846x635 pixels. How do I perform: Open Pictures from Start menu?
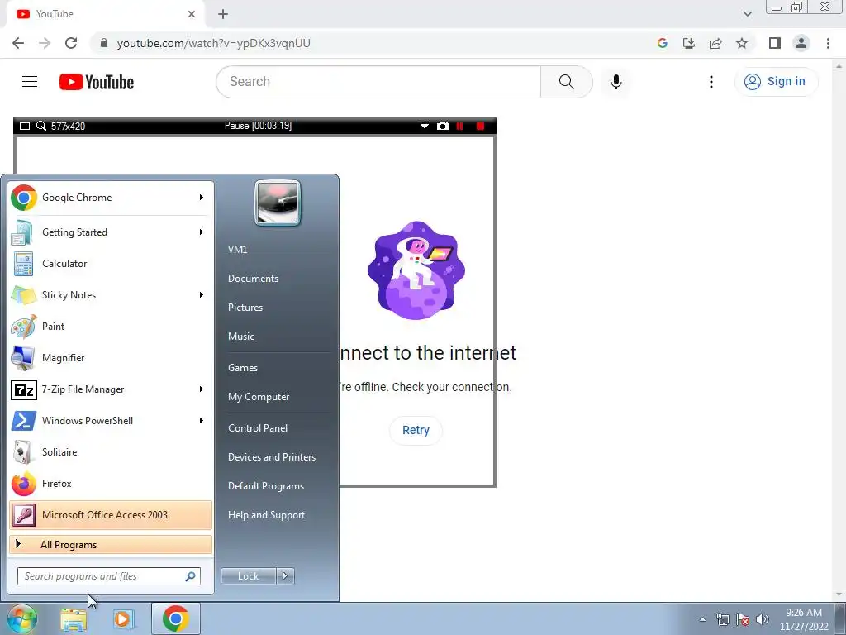click(x=245, y=308)
